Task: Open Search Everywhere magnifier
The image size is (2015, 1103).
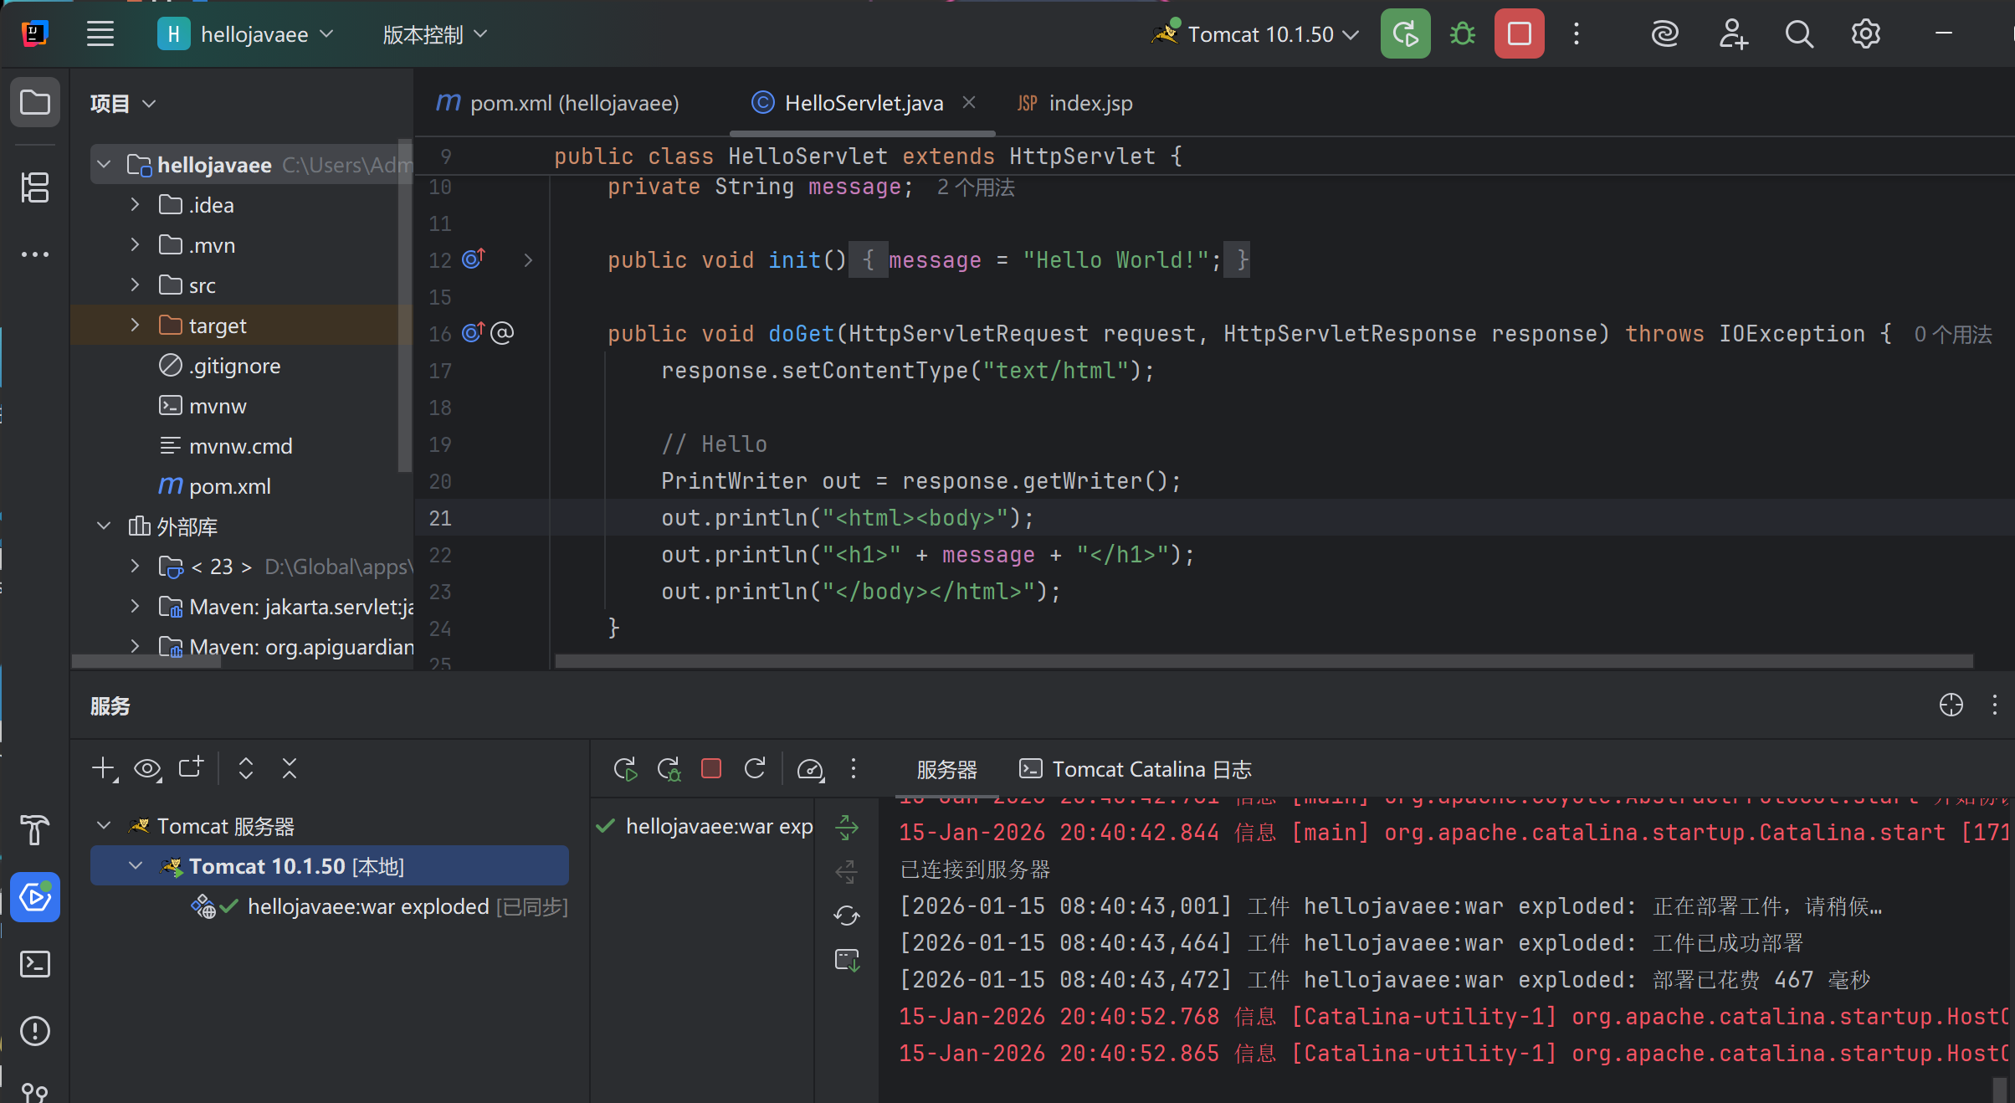Action: click(x=1798, y=34)
